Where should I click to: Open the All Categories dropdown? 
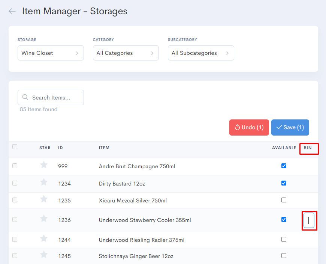pos(126,53)
